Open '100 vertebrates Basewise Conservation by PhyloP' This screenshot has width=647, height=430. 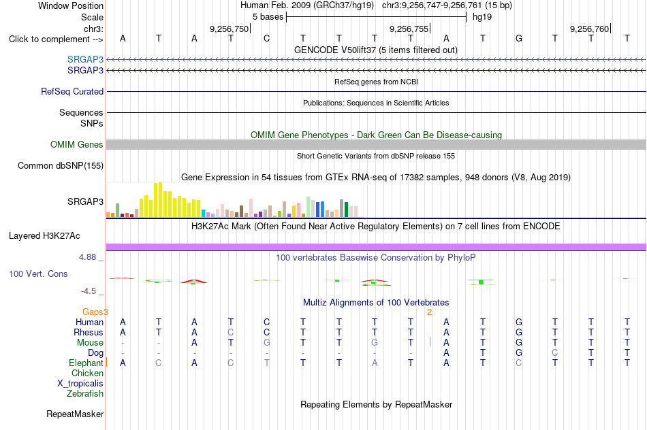[x=376, y=258]
